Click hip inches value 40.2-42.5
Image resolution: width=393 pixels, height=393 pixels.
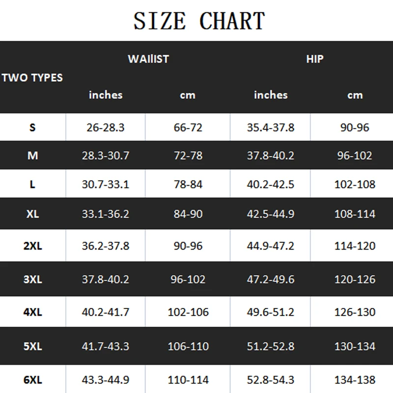pyautogui.click(x=271, y=185)
